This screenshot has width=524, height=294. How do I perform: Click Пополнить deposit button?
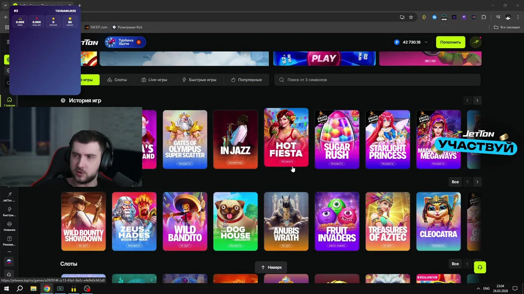click(x=450, y=42)
